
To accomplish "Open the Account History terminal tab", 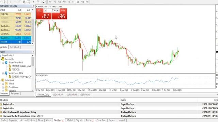I will point(28,120).
